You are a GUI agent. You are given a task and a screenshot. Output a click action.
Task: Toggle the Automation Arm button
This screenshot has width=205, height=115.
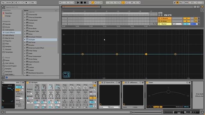pos(93,3)
